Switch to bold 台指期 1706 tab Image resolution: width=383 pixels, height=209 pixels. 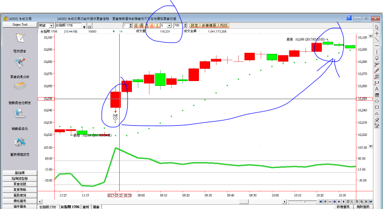[70, 207]
